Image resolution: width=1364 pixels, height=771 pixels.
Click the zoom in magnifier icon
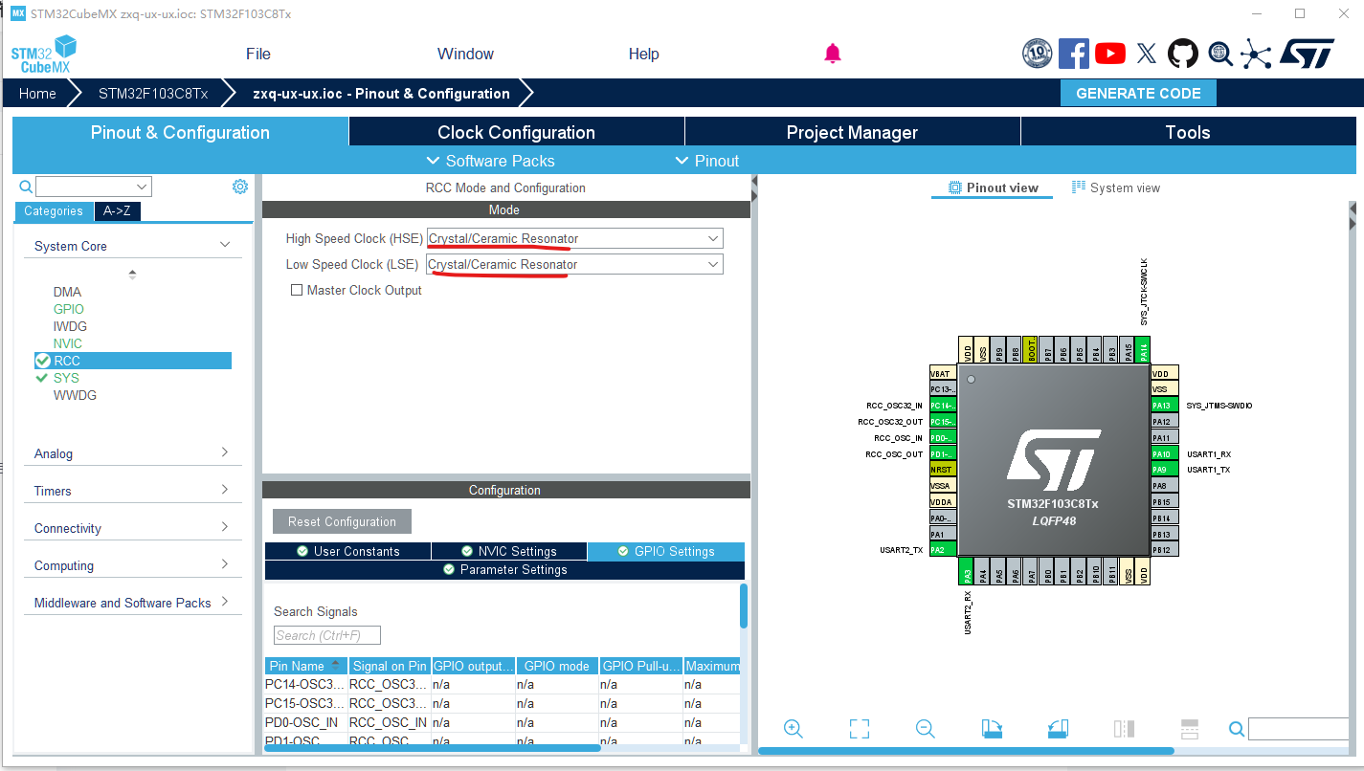[x=793, y=729]
